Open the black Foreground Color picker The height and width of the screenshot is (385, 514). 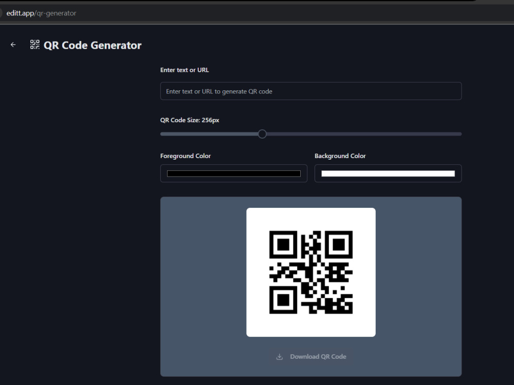pos(234,174)
